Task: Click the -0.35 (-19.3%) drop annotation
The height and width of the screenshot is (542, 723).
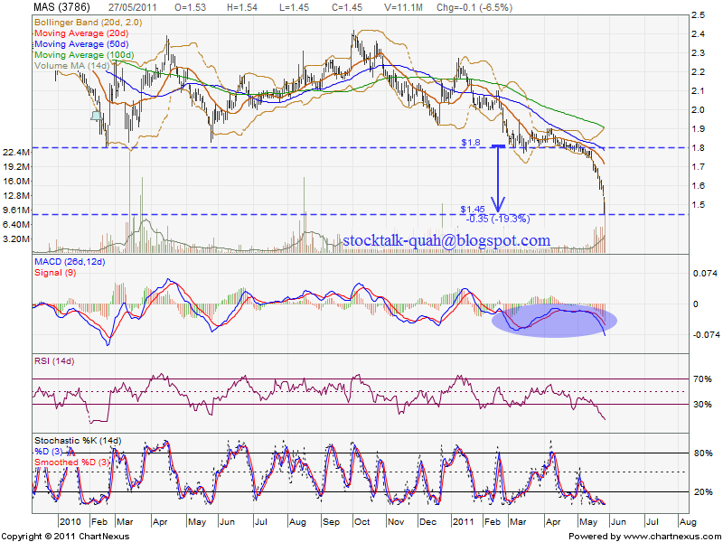Action: (498, 219)
